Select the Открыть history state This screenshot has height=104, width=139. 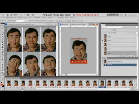tap(119, 65)
